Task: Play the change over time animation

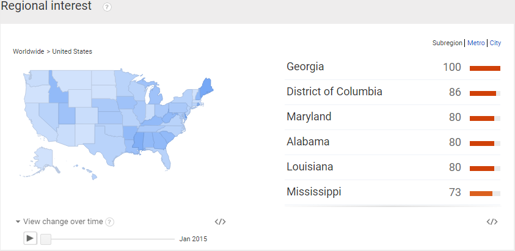Action: click(x=30, y=238)
